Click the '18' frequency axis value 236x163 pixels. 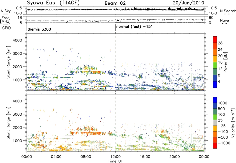pyautogui.click(x=20, y=18)
